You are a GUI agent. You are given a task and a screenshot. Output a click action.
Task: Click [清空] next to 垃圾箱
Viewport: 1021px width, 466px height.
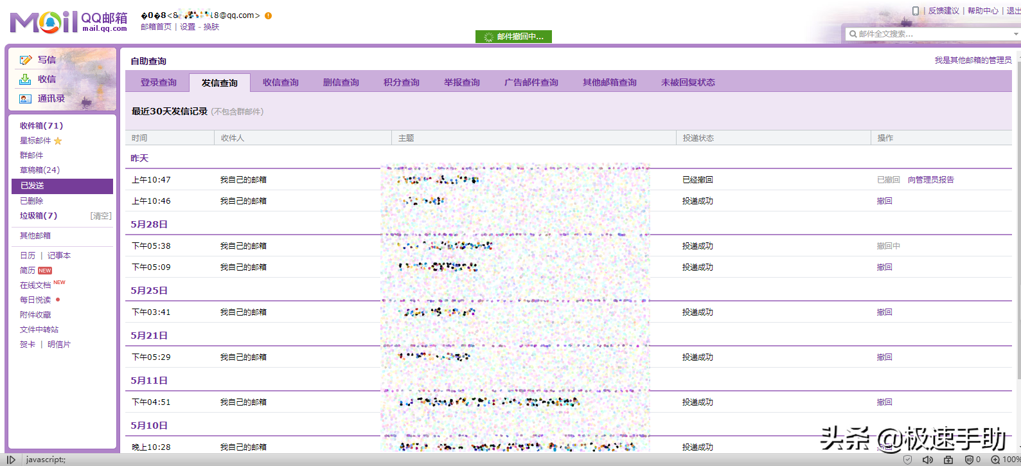pos(101,216)
